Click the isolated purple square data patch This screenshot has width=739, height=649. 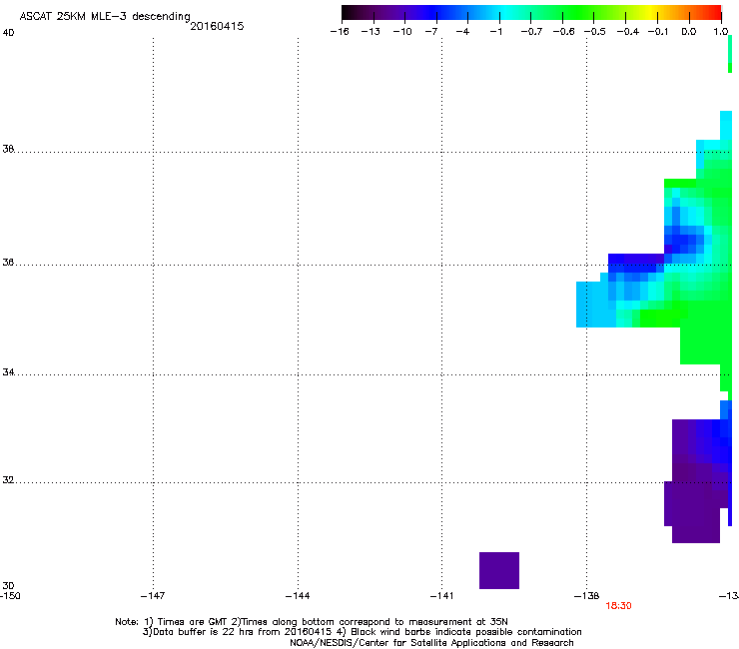(x=499, y=570)
